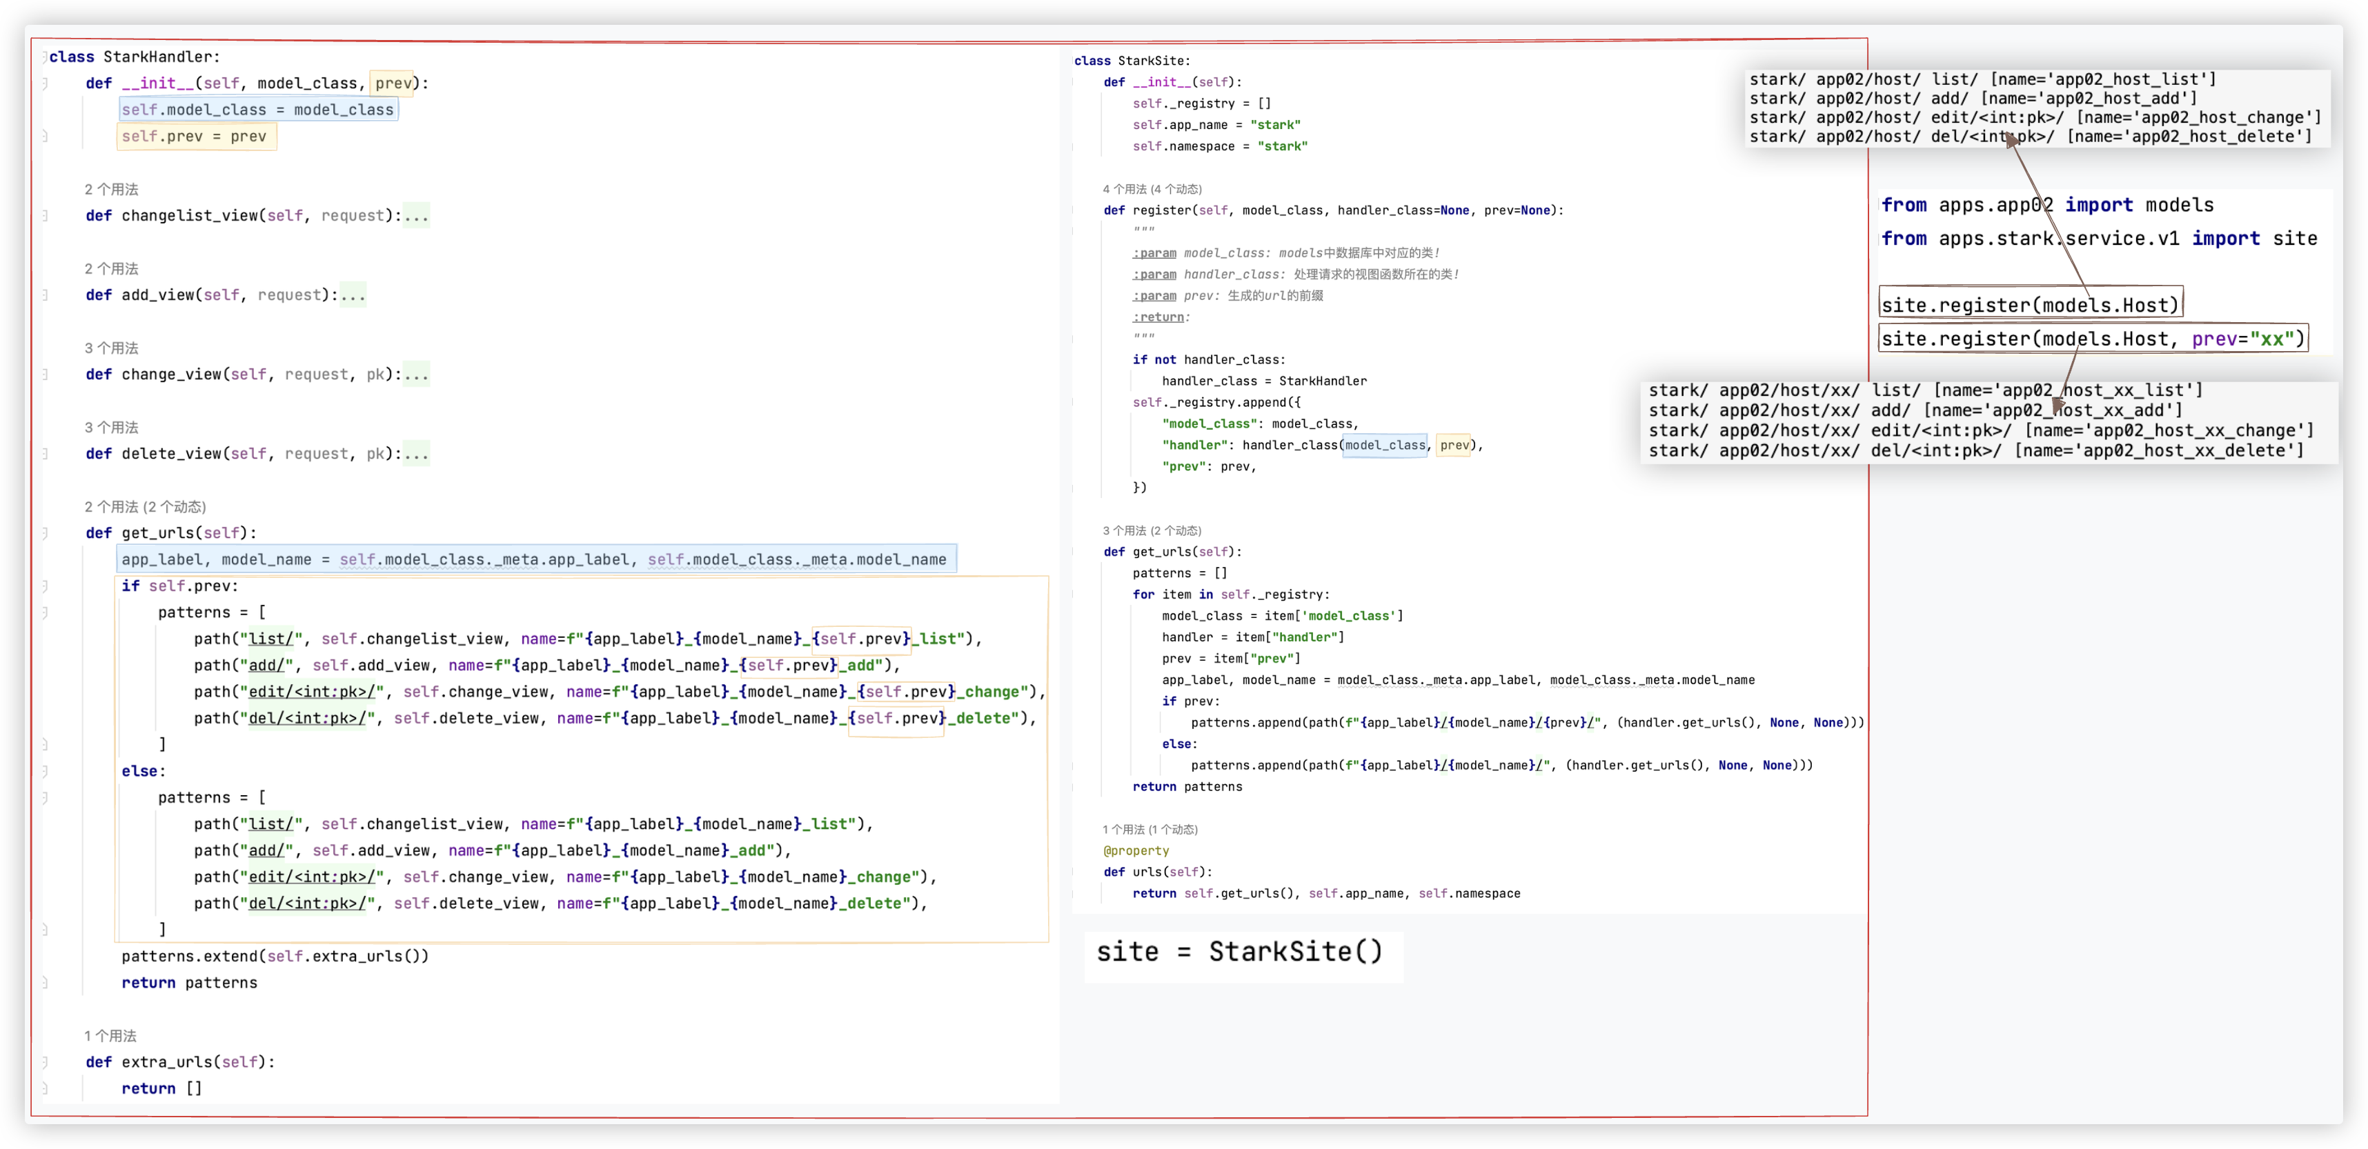
Task: Open '1 个用法' hint above extra_urls
Action: pos(110,1036)
